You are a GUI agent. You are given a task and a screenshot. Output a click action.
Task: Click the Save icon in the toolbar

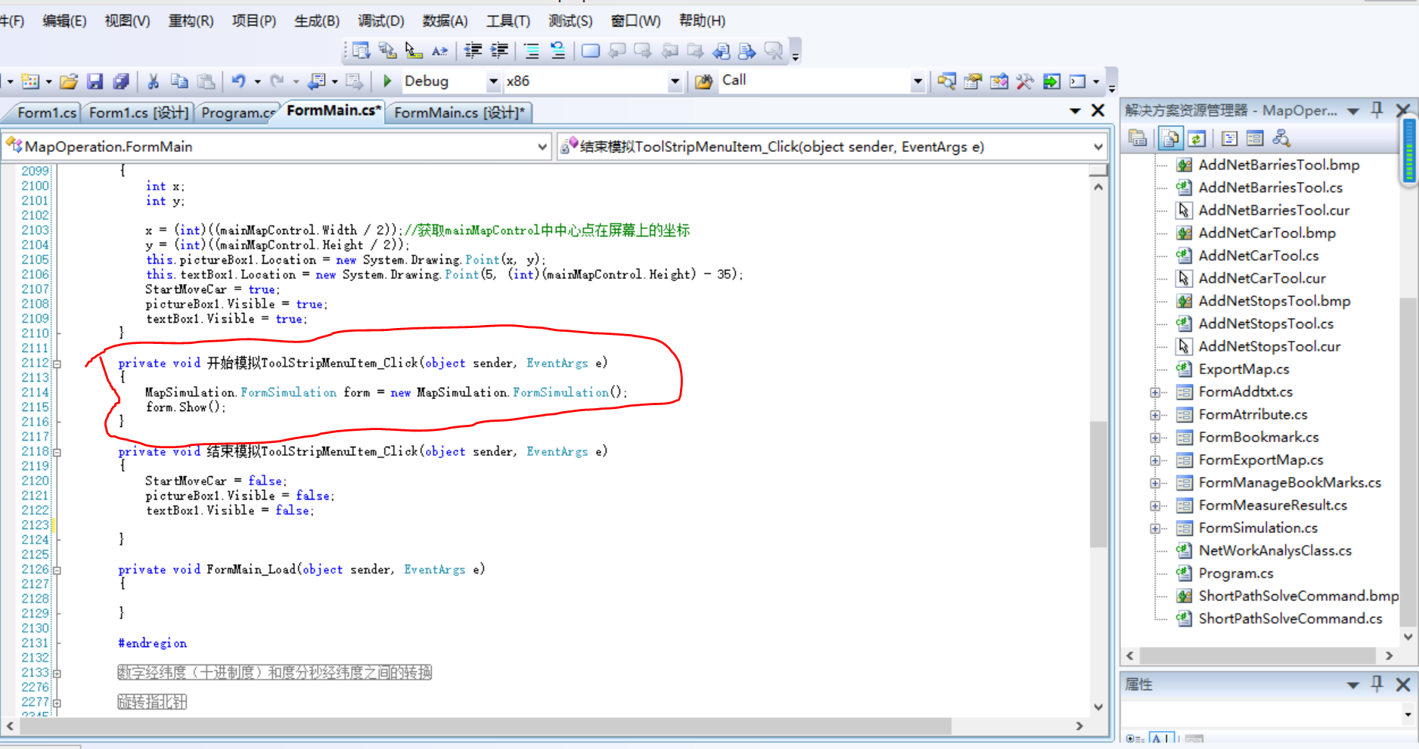[95, 81]
